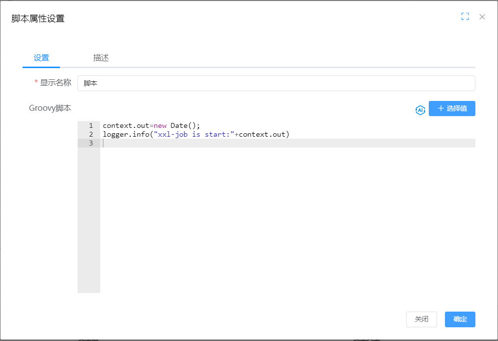Open the AI assistant for the script

pyautogui.click(x=420, y=110)
